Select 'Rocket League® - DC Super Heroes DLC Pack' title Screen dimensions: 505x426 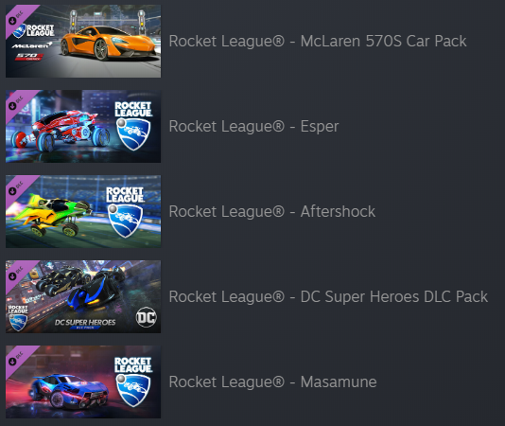point(328,296)
